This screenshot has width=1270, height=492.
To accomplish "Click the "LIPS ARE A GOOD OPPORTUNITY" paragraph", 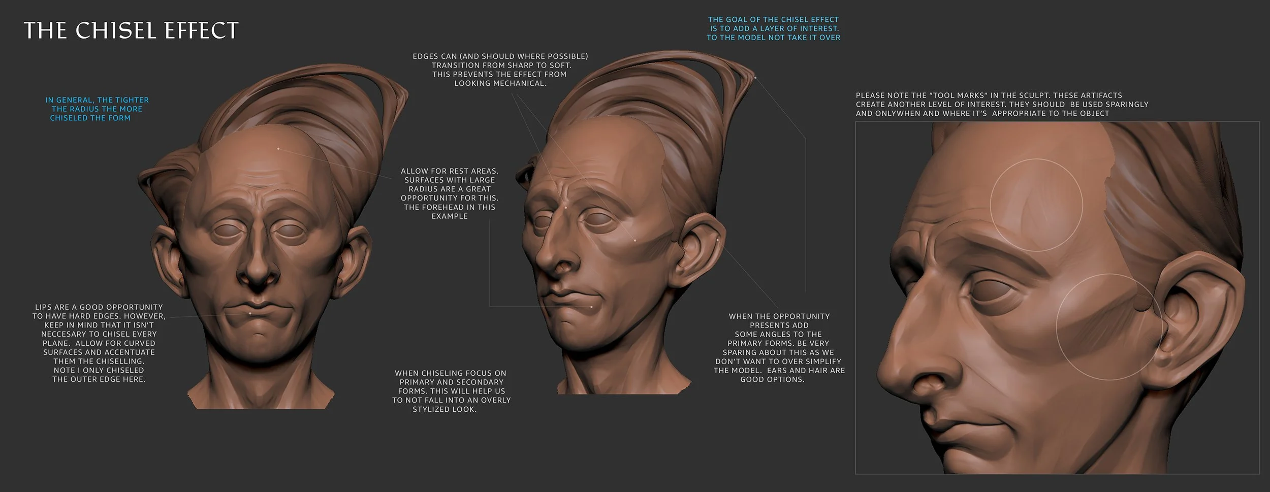I will pyautogui.click(x=99, y=343).
